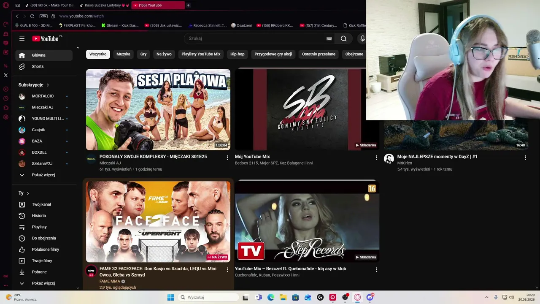Open Shorts in the YouTube sidebar

(44, 66)
